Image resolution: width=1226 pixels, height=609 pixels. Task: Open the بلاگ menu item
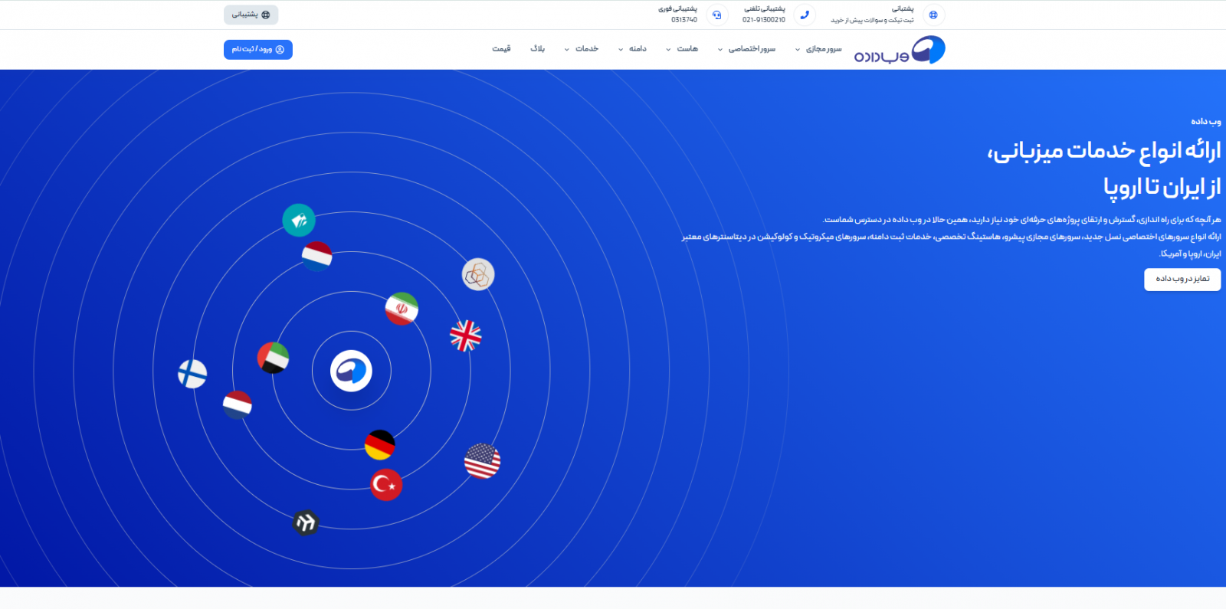click(538, 49)
